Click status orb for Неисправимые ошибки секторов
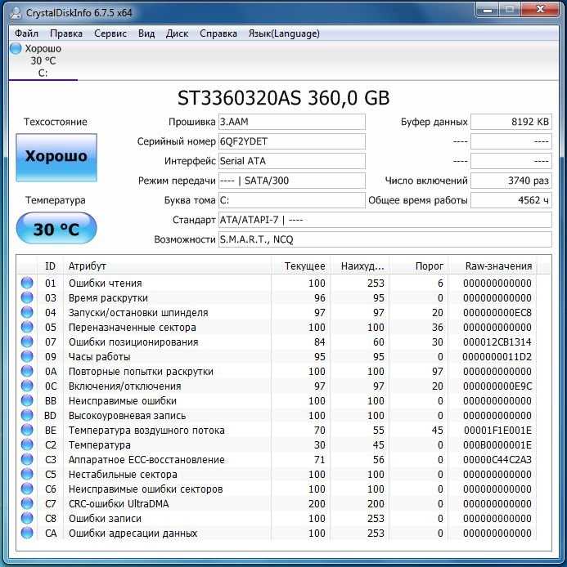Image resolution: width=567 pixels, height=567 pixels. coord(27,489)
